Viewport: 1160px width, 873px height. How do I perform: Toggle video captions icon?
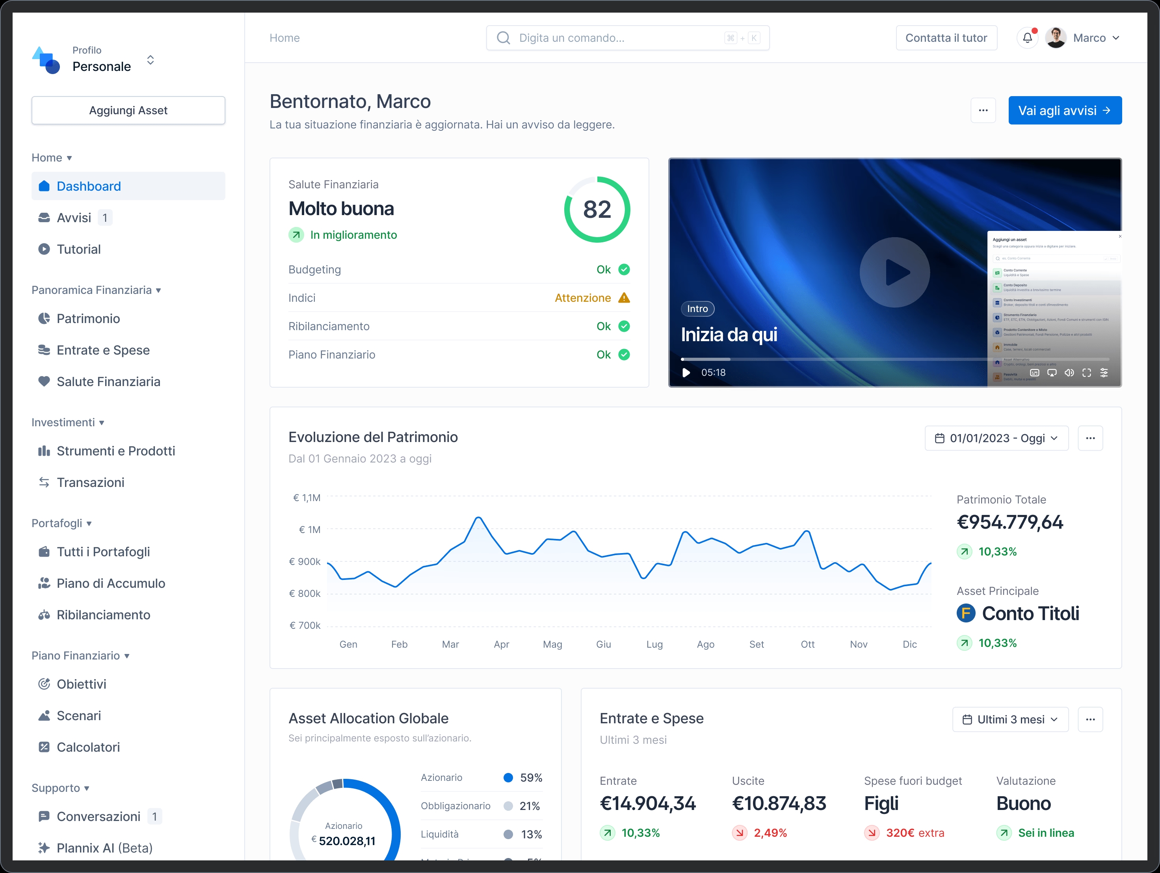click(1035, 372)
